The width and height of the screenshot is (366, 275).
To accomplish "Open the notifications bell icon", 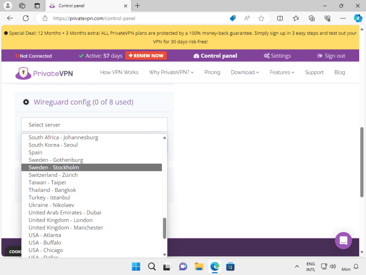I will [x=356, y=266].
